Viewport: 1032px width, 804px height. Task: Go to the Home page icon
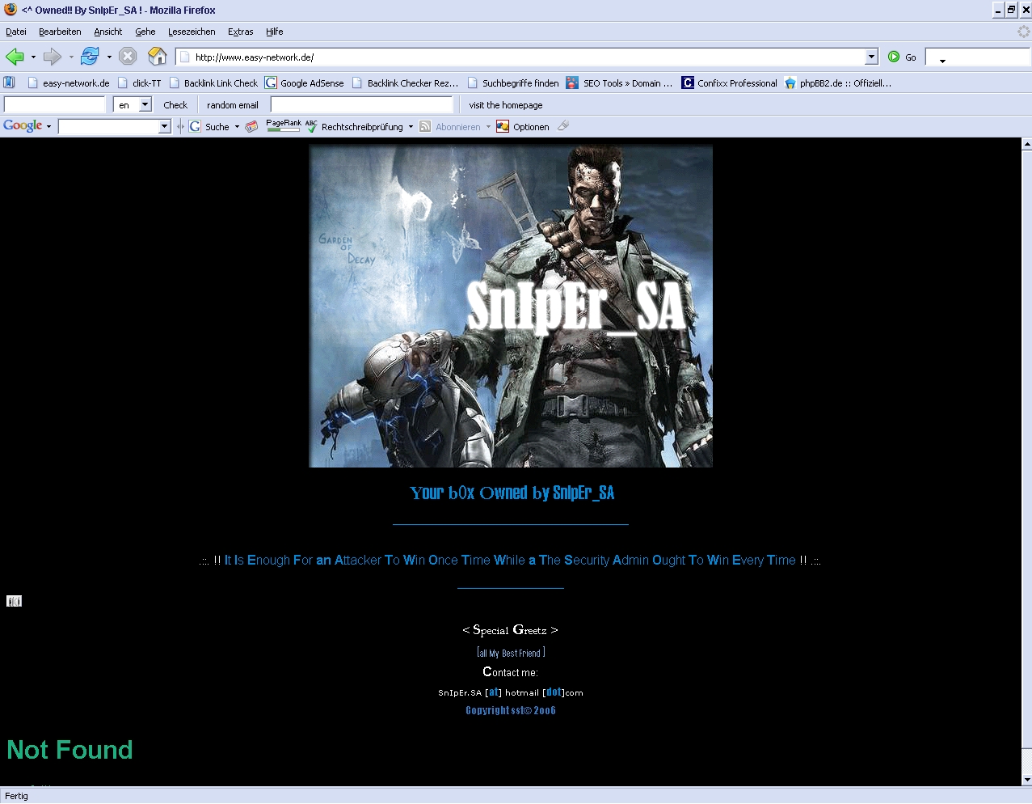(158, 57)
